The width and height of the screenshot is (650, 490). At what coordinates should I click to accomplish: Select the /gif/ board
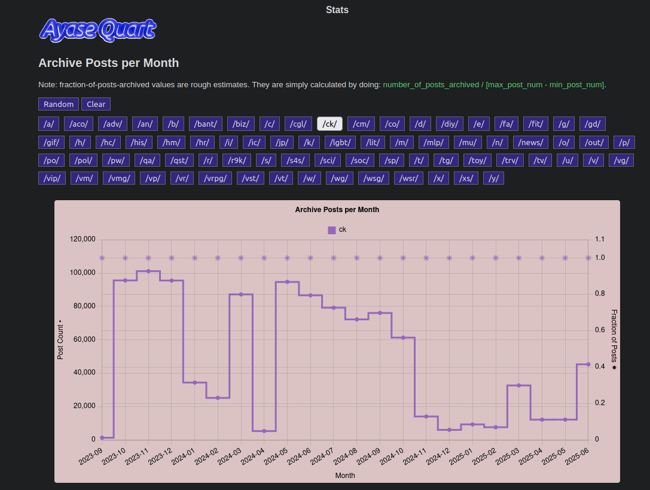[51, 142]
